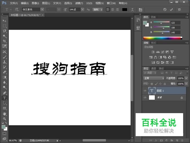Screen dimensions: 190x143
Task: Select the Crop tool
Action: click(4, 41)
